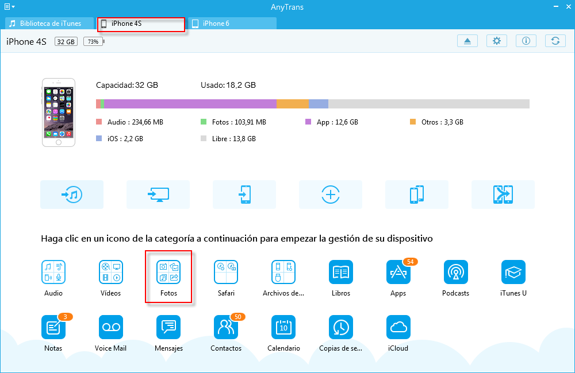Click the clone device button
Viewport: 575px width, 373px height.
(x=416, y=195)
